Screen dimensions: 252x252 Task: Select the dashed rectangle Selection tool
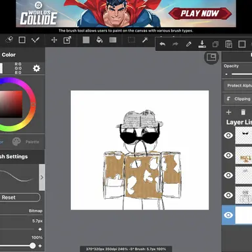131,40
